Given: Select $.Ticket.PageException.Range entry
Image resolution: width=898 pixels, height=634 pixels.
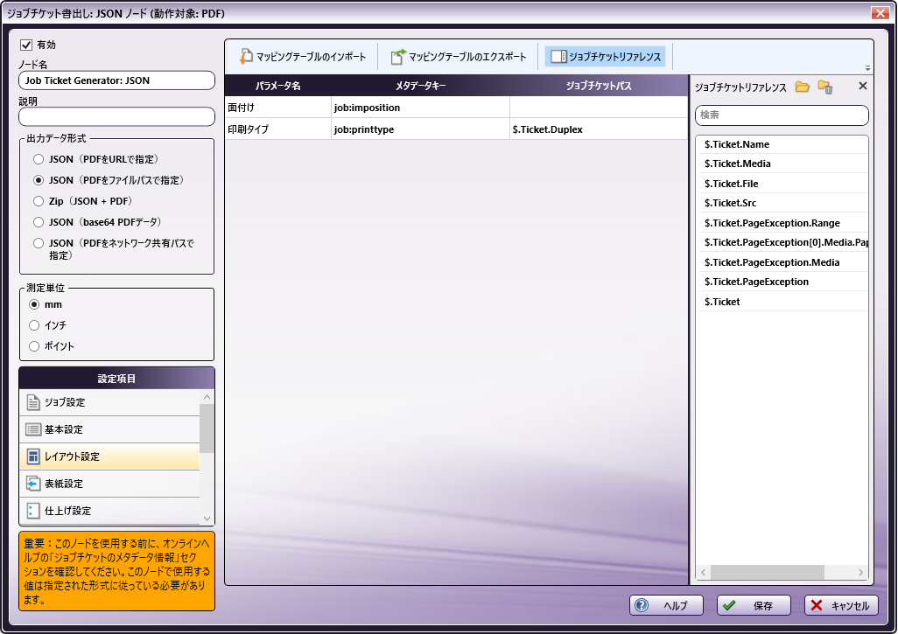Looking at the screenshot, I should (783, 223).
